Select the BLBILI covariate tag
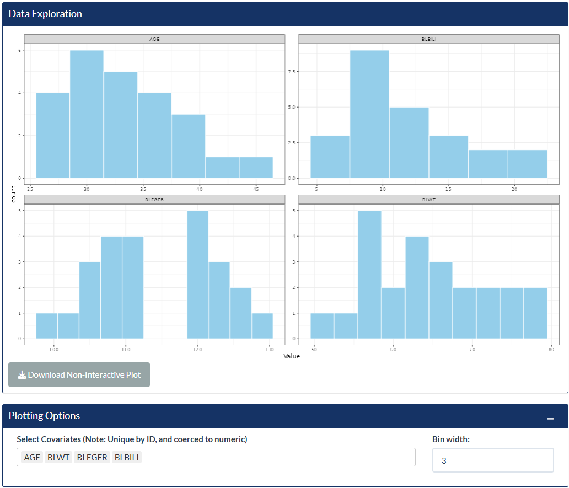 [x=127, y=457]
